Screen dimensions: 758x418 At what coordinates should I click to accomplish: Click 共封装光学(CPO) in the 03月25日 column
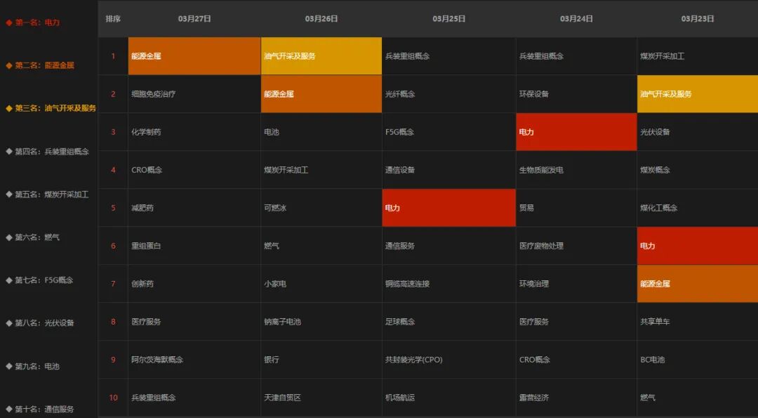pos(413,360)
